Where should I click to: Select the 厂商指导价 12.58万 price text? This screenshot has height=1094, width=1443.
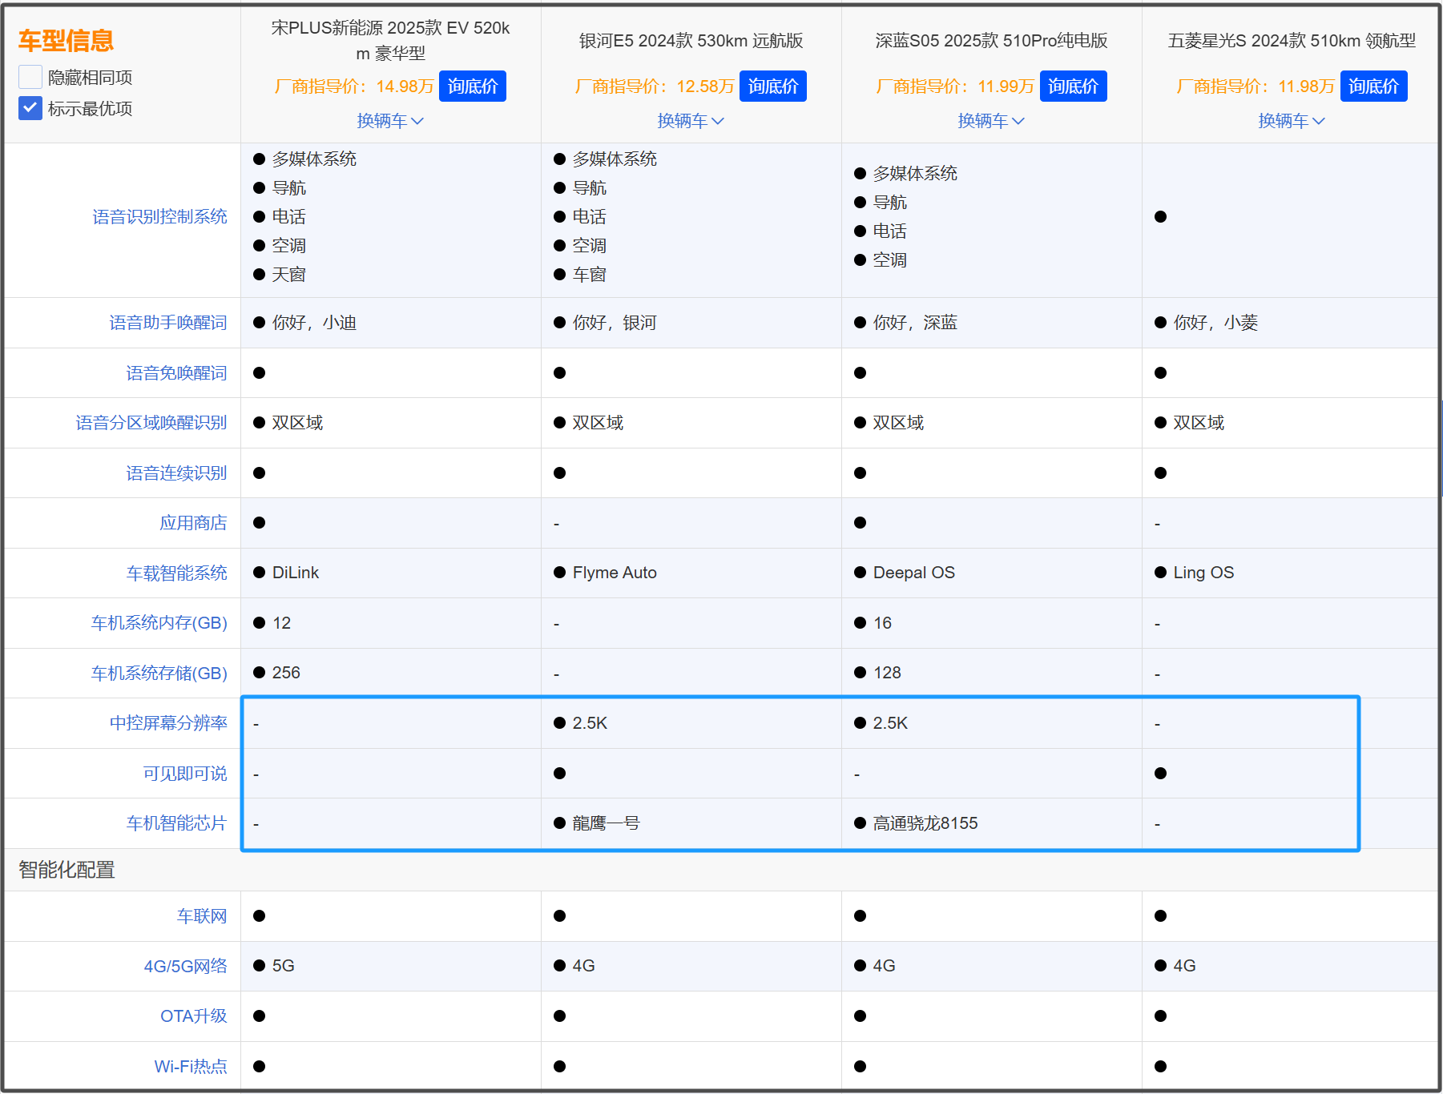click(x=655, y=86)
